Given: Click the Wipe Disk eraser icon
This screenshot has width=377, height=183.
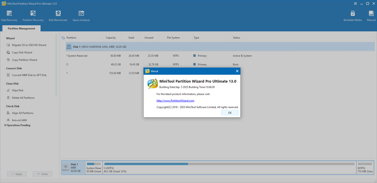Looking at the screenshot, I should pos(9,90).
